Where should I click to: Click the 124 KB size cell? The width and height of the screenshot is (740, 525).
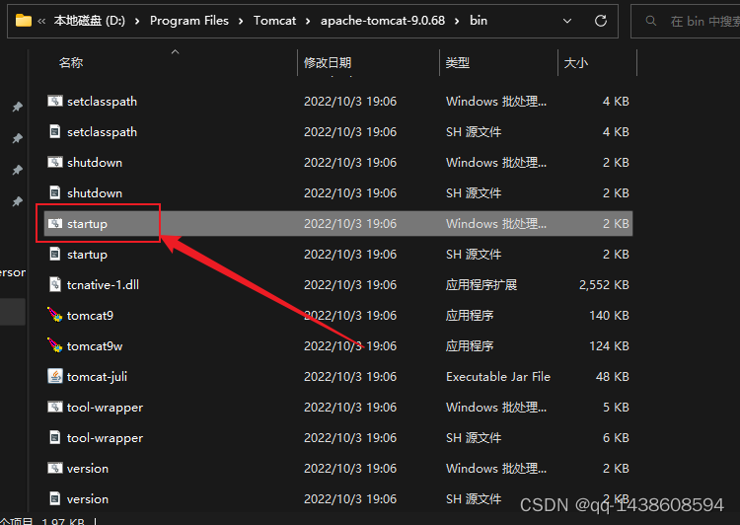click(610, 346)
